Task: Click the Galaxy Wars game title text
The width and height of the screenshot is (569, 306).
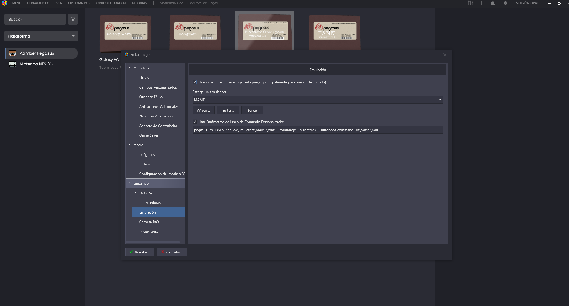Action: coord(110,59)
